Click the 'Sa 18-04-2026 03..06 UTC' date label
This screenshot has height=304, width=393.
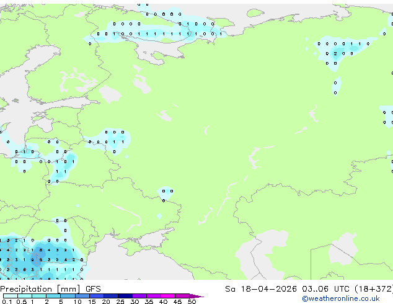click(x=287, y=289)
